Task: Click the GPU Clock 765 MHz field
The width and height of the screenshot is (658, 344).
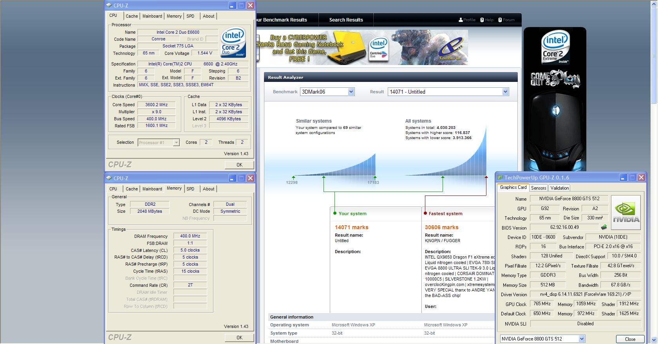Action: click(542, 304)
